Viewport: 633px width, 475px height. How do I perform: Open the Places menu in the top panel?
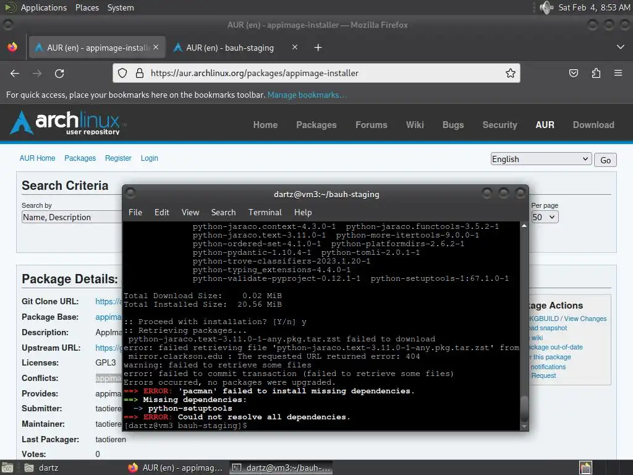87,7
